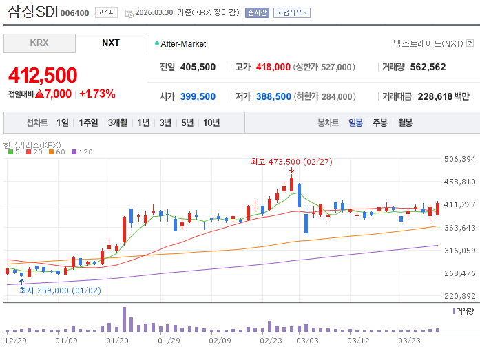This screenshot has width=480, height=349.
Task: Show the 10년 line chart
Action: (x=211, y=123)
